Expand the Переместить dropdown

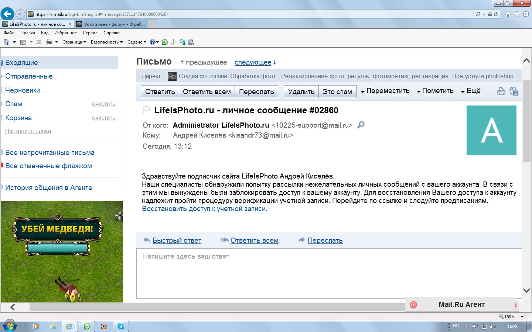[x=385, y=91]
